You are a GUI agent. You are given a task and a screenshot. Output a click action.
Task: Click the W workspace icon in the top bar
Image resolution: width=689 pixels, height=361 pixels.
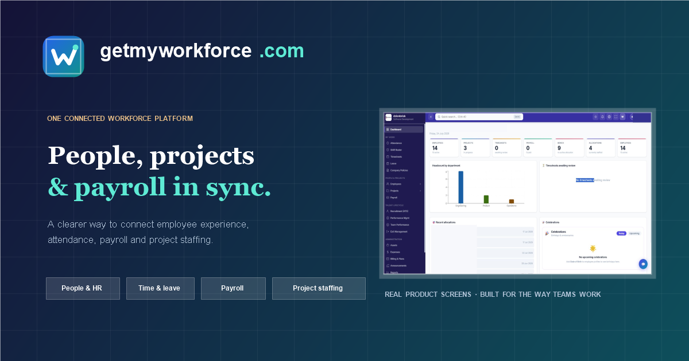[623, 117]
